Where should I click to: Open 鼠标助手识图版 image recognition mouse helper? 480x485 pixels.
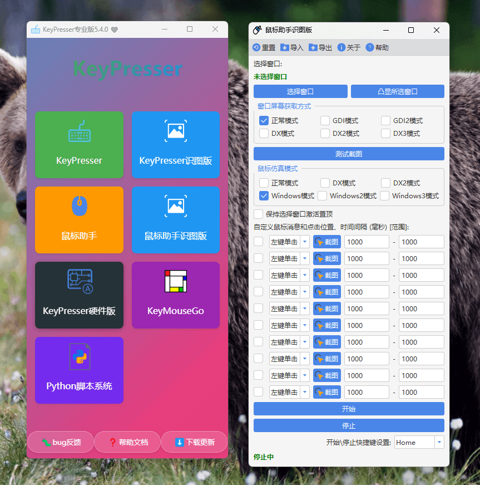176,220
